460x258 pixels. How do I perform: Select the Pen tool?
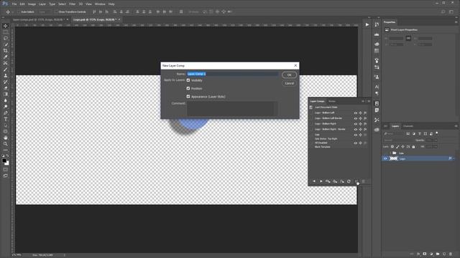(x=5, y=113)
